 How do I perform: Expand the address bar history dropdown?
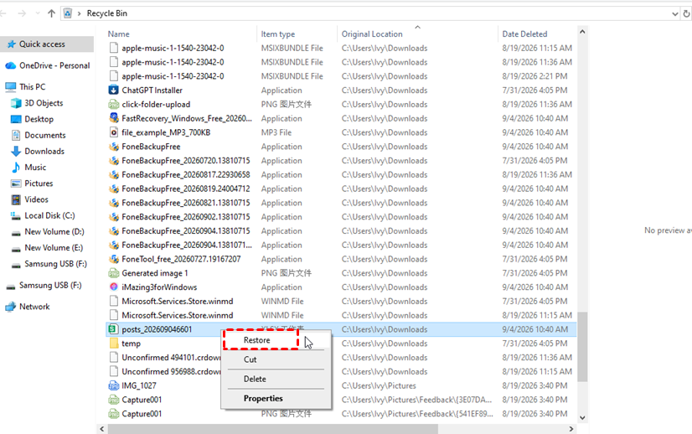(x=674, y=13)
